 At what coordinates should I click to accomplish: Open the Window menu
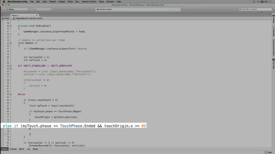coord(110,2)
